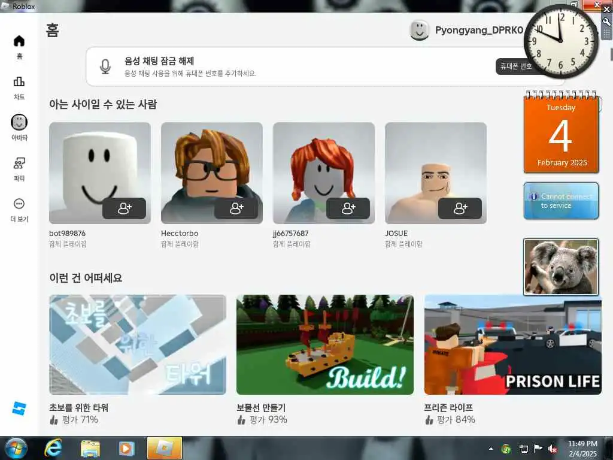The image size is (613, 460).
Task: Click the muted volume tray icon
Action: coord(553,449)
